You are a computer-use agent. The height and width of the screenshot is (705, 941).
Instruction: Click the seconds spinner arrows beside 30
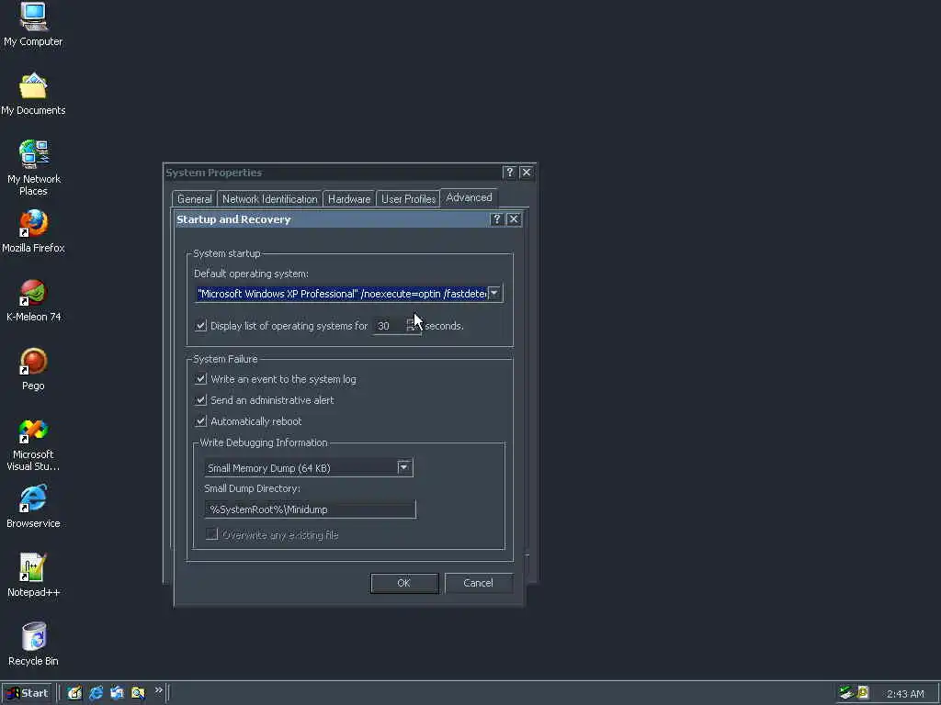[x=411, y=326]
